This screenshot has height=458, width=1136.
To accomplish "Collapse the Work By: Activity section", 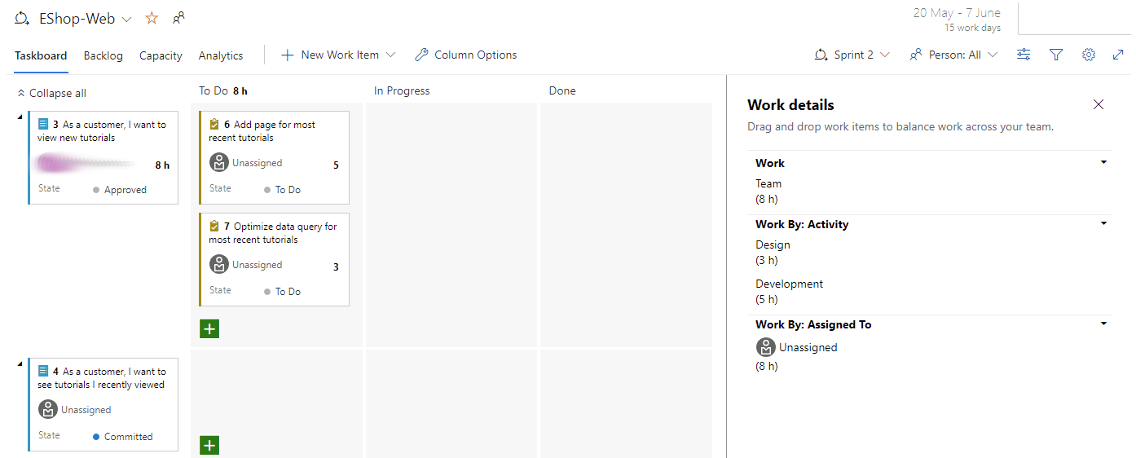I will click(1103, 223).
